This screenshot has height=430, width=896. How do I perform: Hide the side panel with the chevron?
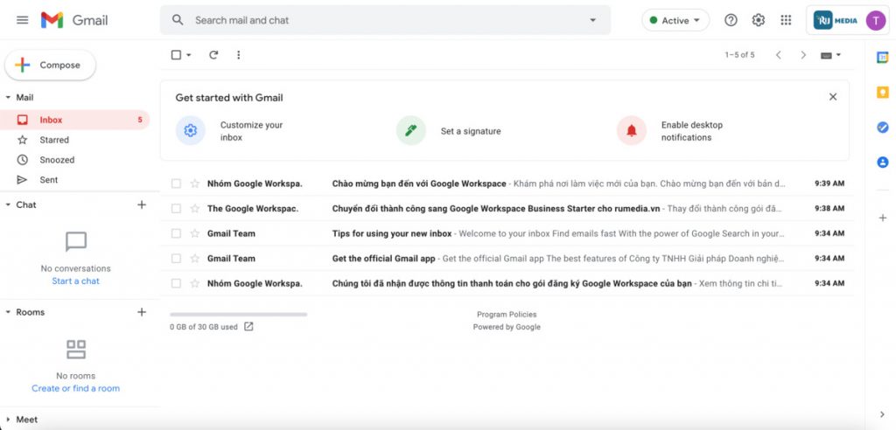pos(883,414)
